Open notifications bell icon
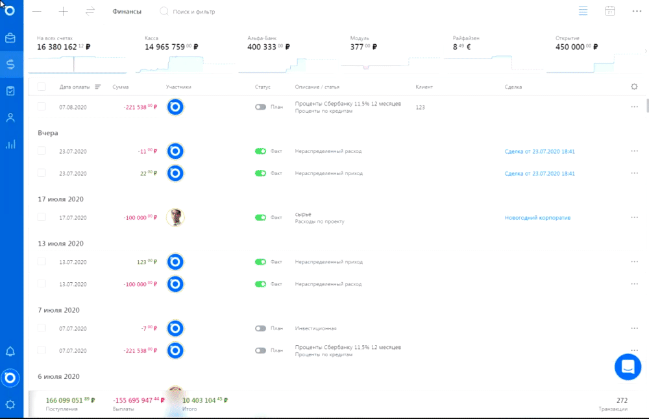 10,352
